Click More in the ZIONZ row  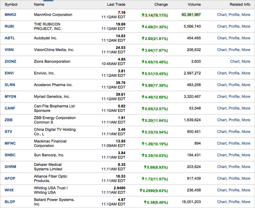[246, 61]
